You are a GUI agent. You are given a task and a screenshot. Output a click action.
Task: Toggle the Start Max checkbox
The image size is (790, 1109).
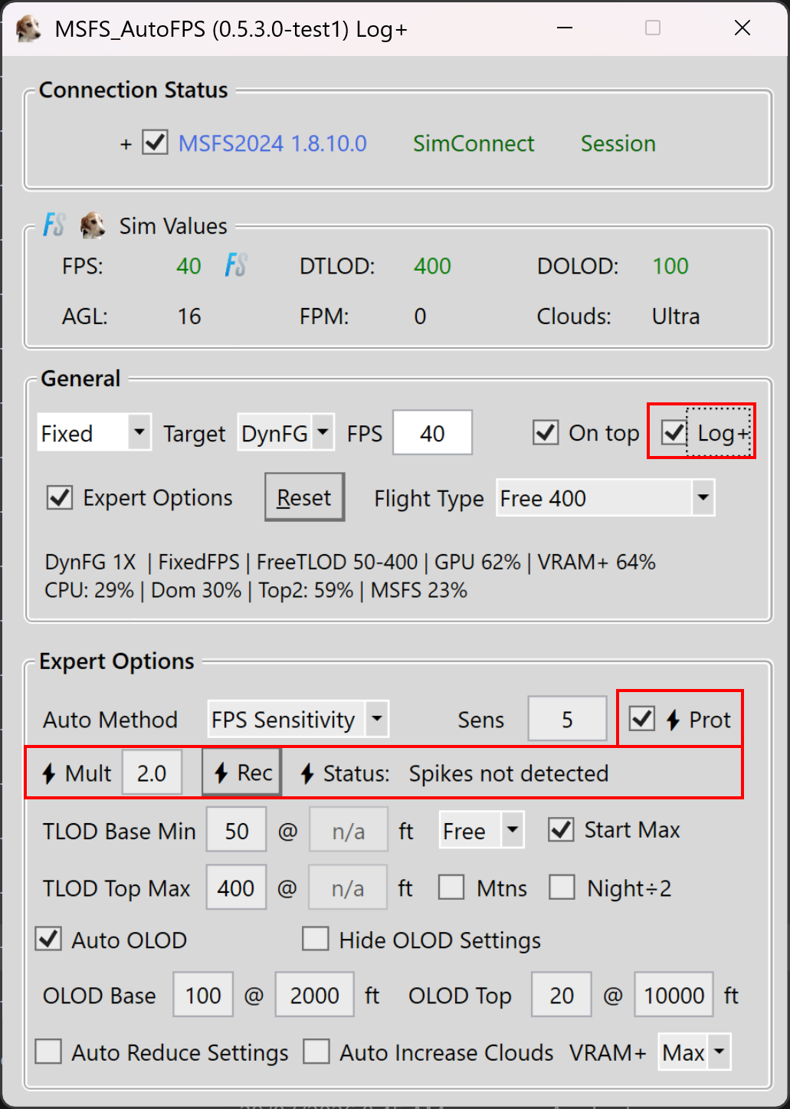[562, 829]
